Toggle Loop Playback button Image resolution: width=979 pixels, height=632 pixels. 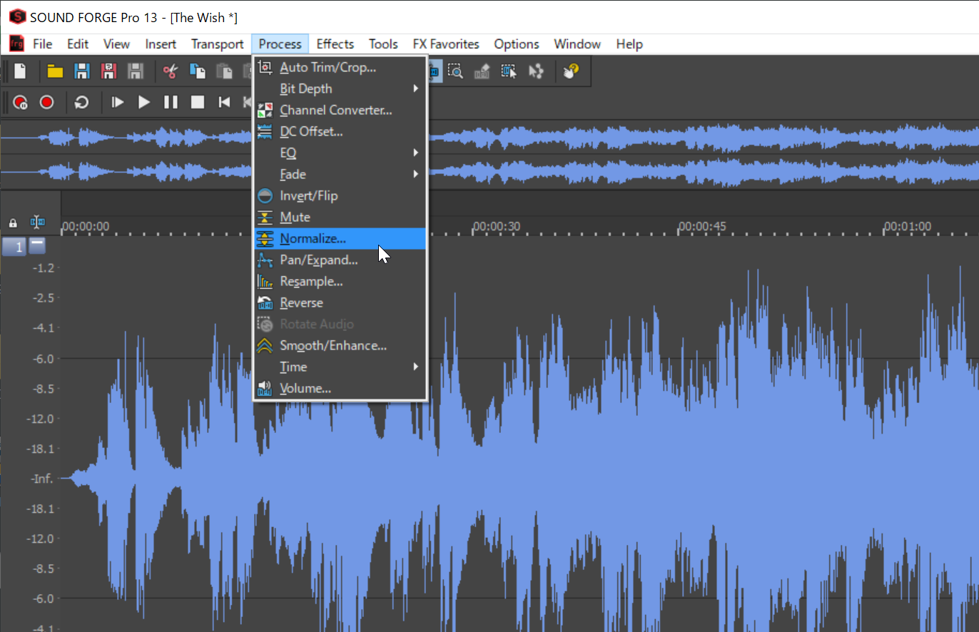(x=81, y=102)
